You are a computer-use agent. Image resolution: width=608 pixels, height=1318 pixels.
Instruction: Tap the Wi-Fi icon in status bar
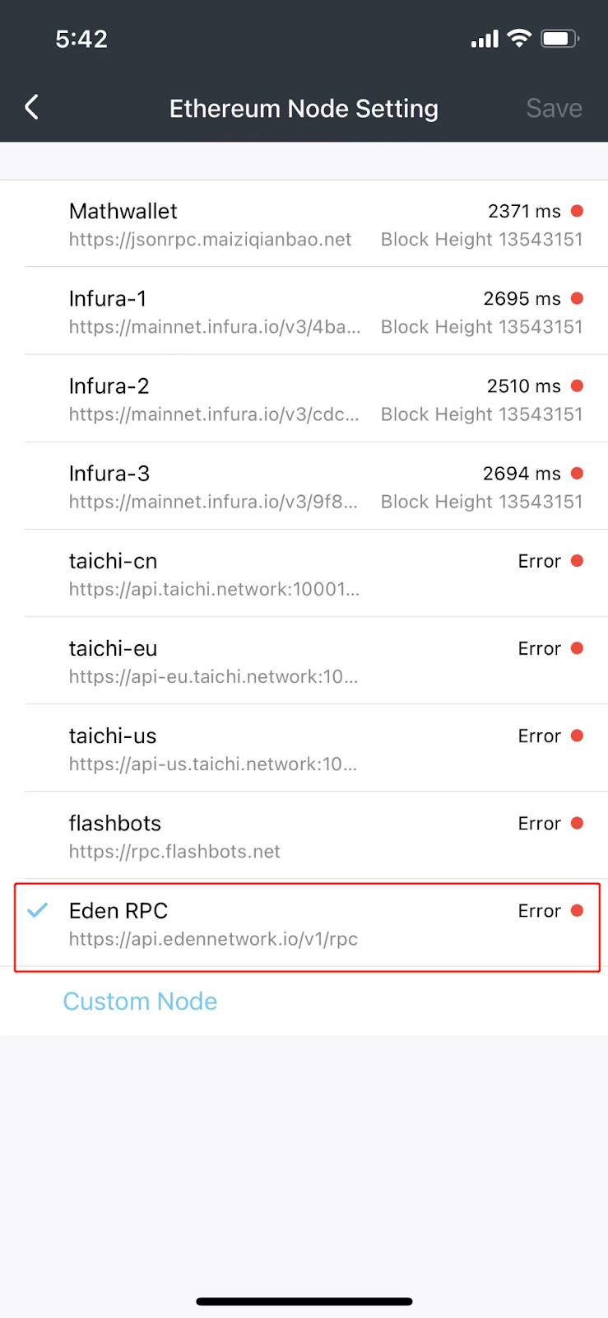pos(519,38)
